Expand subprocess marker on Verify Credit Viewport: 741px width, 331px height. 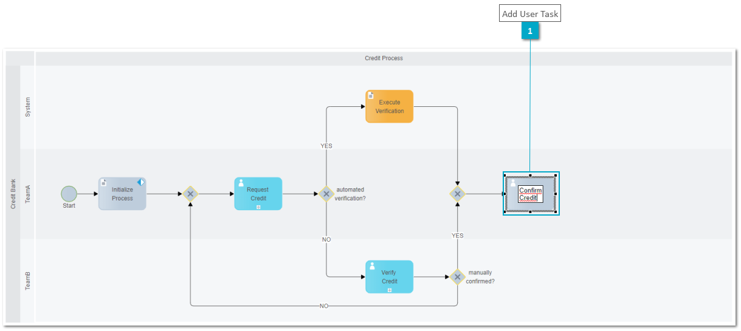tap(390, 290)
